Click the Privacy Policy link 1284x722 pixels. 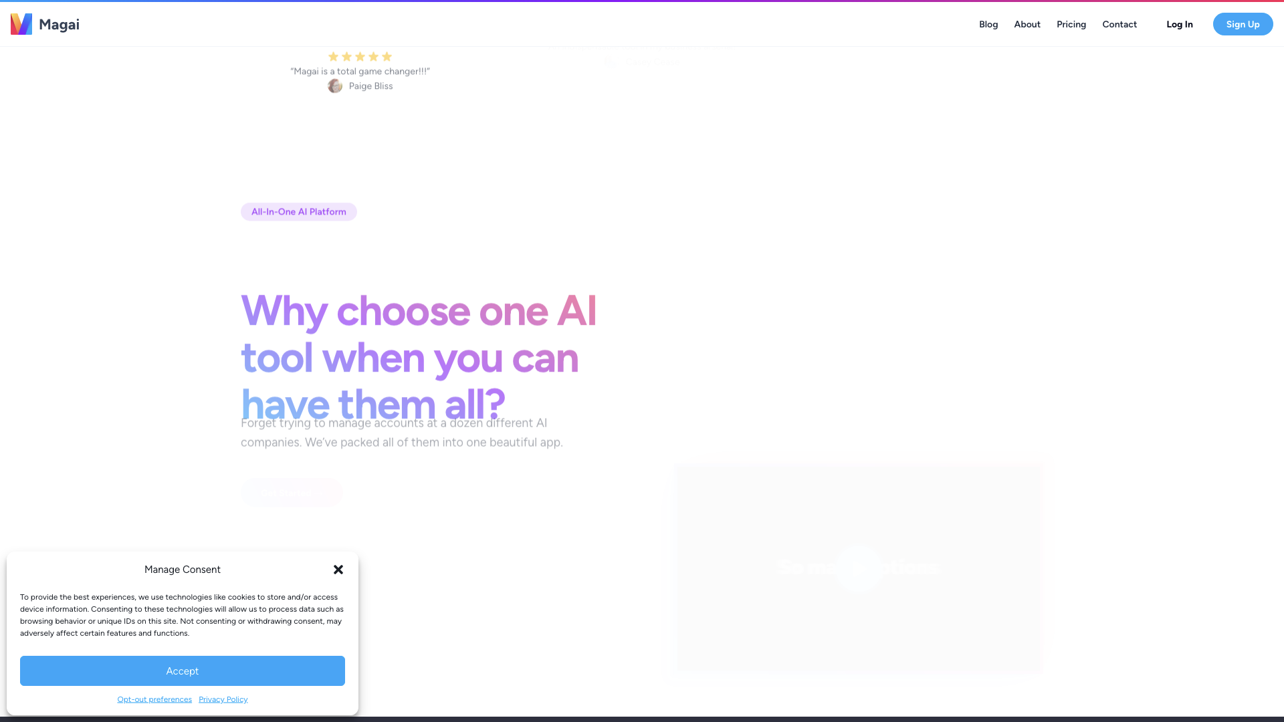pyautogui.click(x=223, y=699)
